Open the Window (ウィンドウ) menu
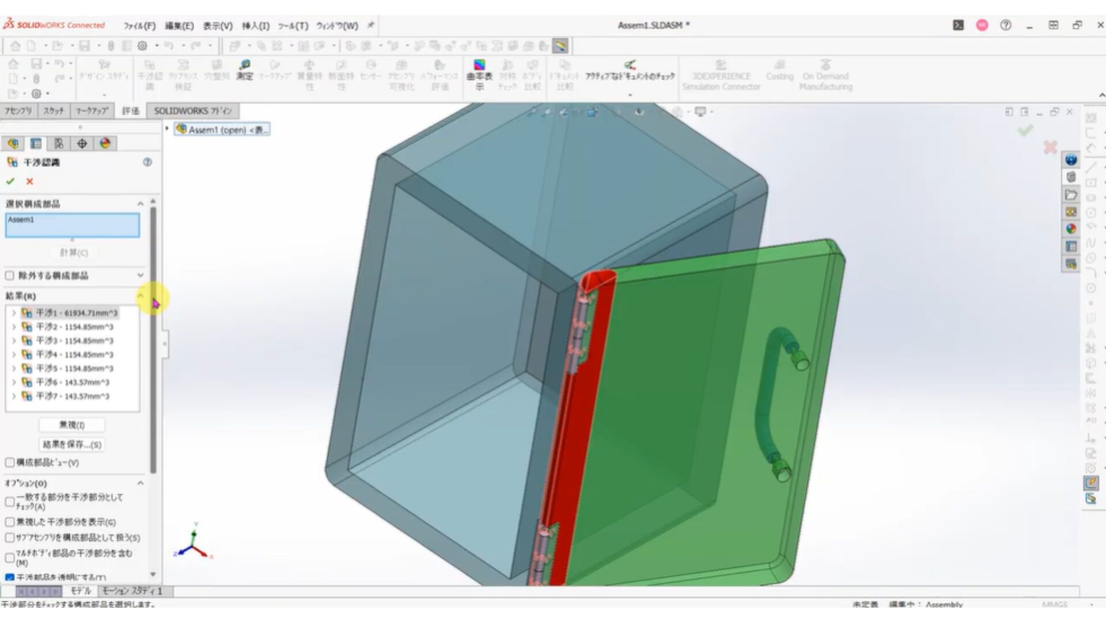 point(337,26)
